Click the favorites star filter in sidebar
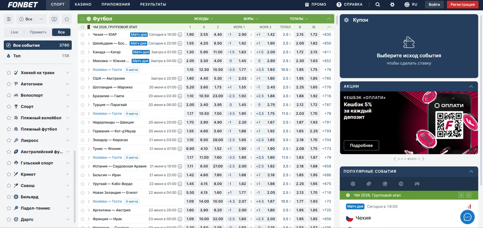Image resolution: width=483 pixels, height=228 pixels. tap(66, 19)
